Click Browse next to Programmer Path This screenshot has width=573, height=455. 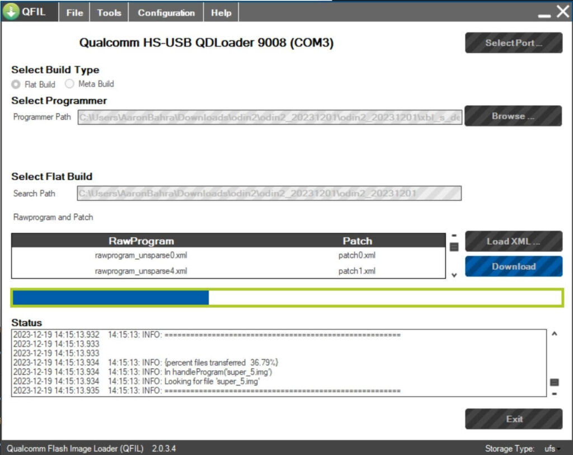[x=513, y=116]
